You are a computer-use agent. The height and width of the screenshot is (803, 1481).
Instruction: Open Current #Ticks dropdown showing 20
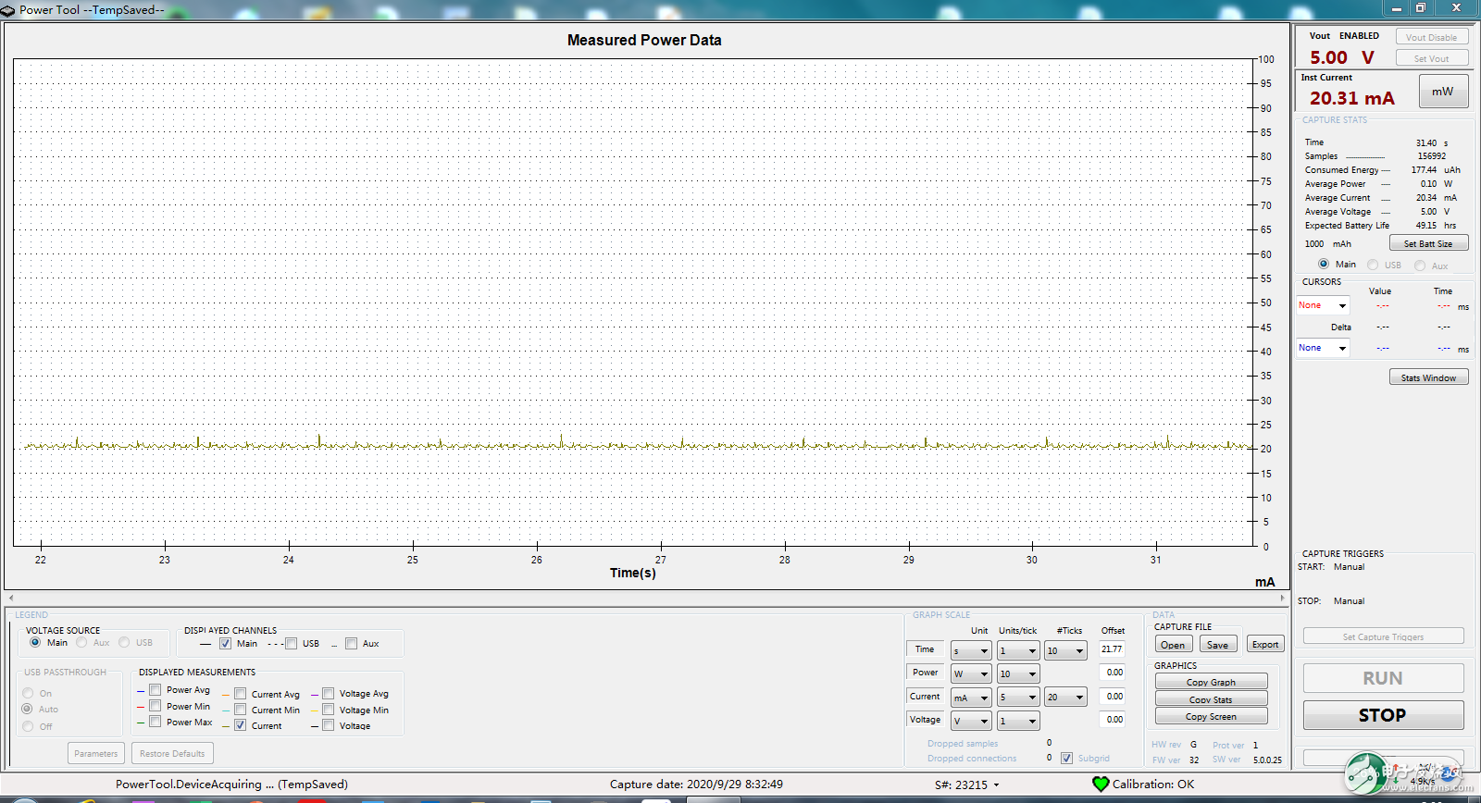1066,698
